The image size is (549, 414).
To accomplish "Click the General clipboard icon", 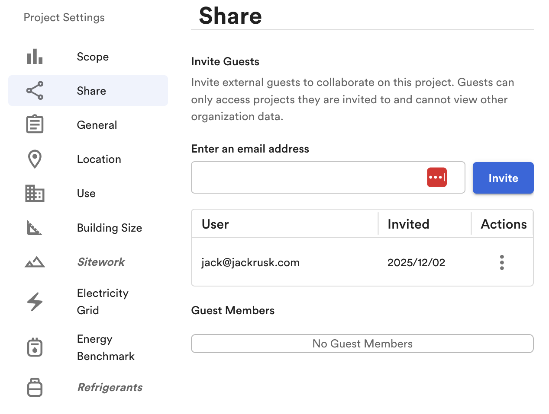I will tap(35, 124).
